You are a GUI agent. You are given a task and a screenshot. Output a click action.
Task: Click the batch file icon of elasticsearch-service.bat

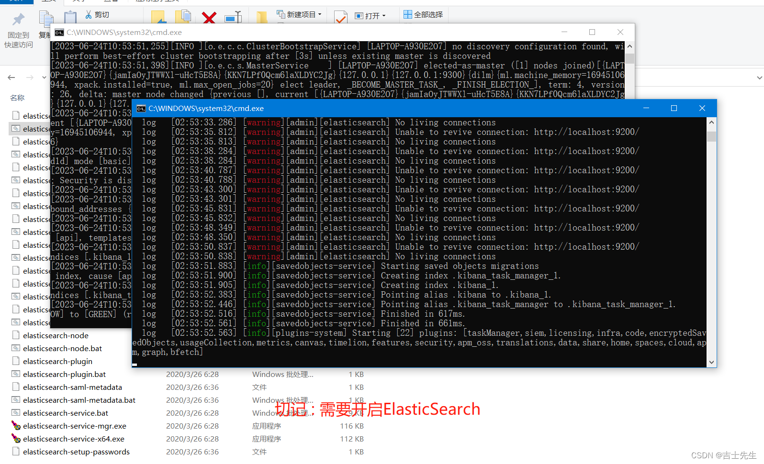(16, 412)
